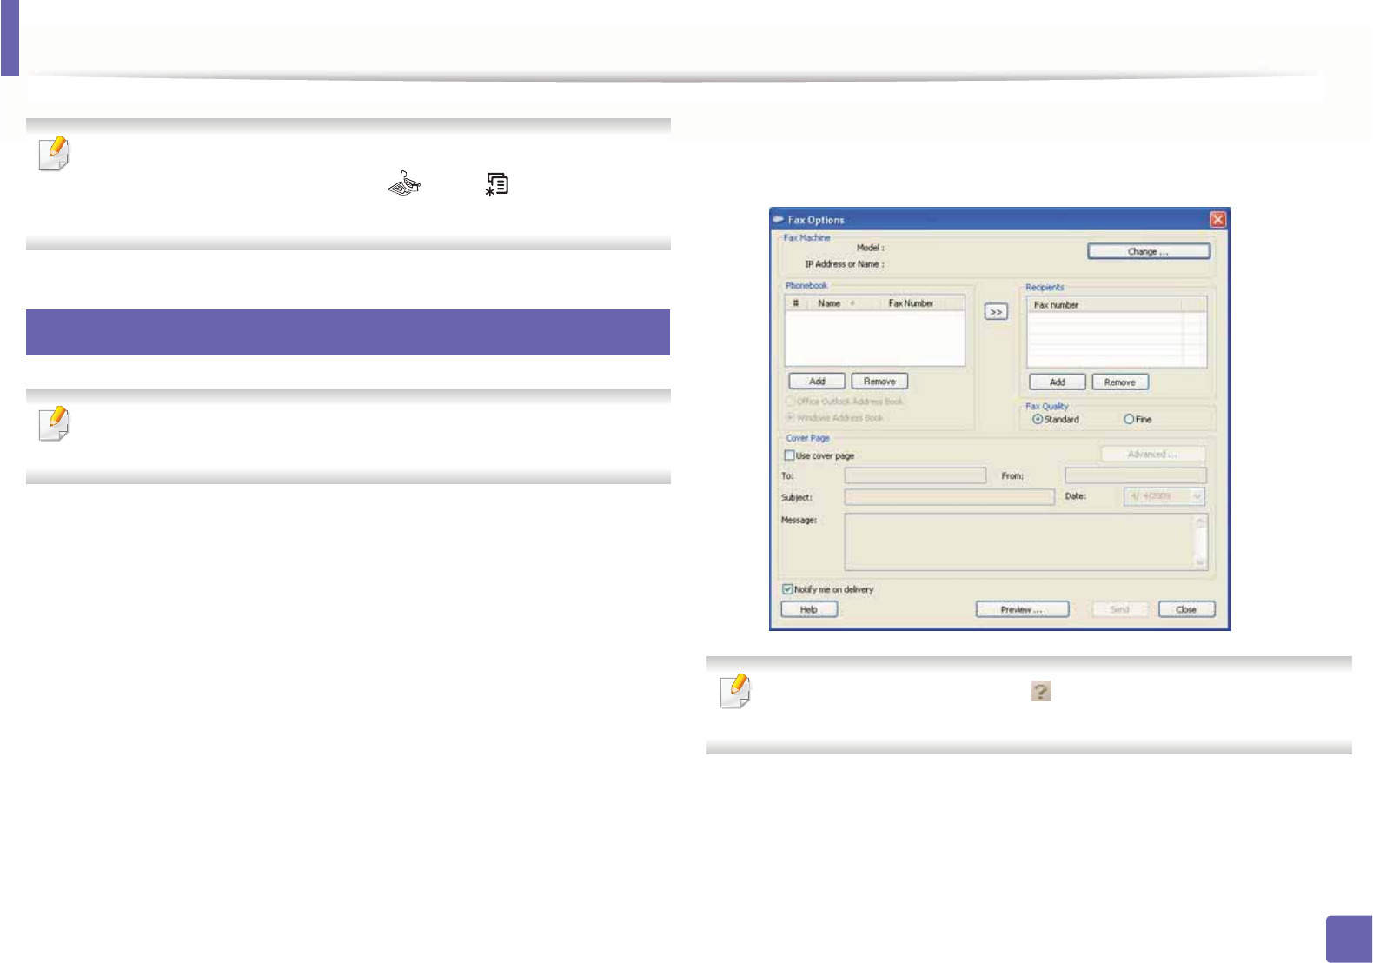Enable the Use cover page checkbox
The height and width of the screenshot is (963, 1373).
pos(789,455)
